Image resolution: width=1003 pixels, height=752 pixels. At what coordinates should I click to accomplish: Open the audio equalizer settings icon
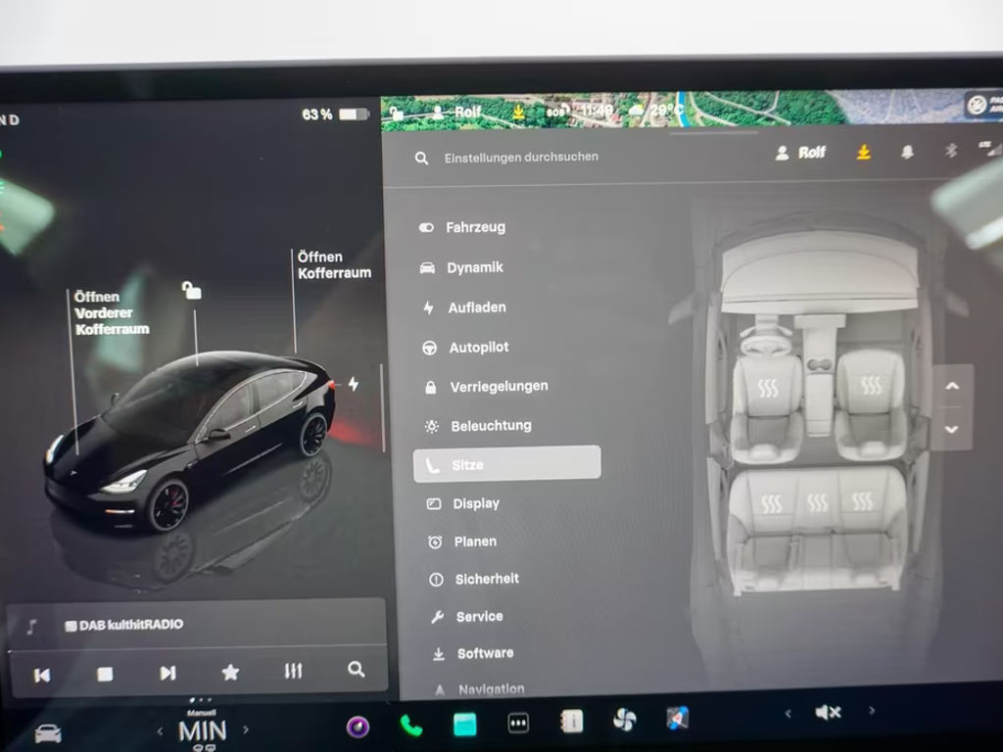pos(293,671)
